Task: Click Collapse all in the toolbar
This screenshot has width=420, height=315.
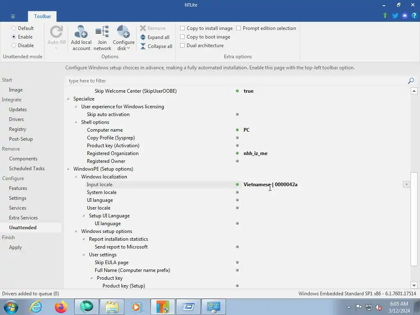Action: pos(156,46)
